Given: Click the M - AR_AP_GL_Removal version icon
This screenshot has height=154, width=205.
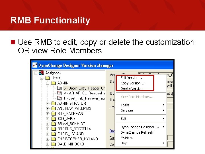Looking at the screenshot, I should 59,93.
